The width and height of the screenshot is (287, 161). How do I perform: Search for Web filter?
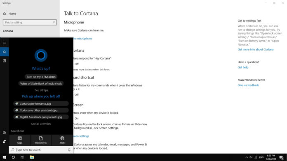pos(62,140)
